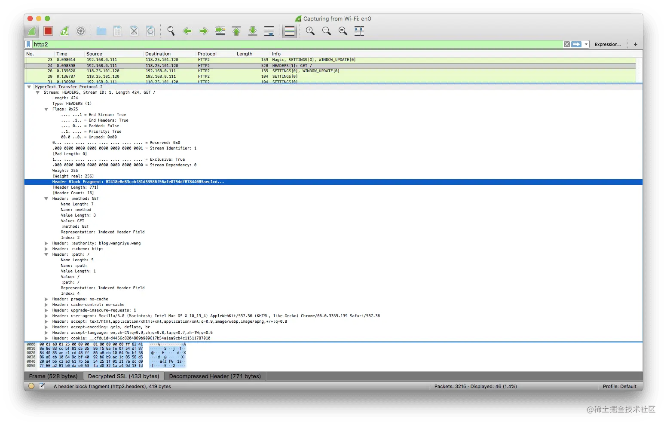Expand the Header: upgrade-insecure-requests node
The height and width of the screenshot is (425, 667).
coord(46,310)
